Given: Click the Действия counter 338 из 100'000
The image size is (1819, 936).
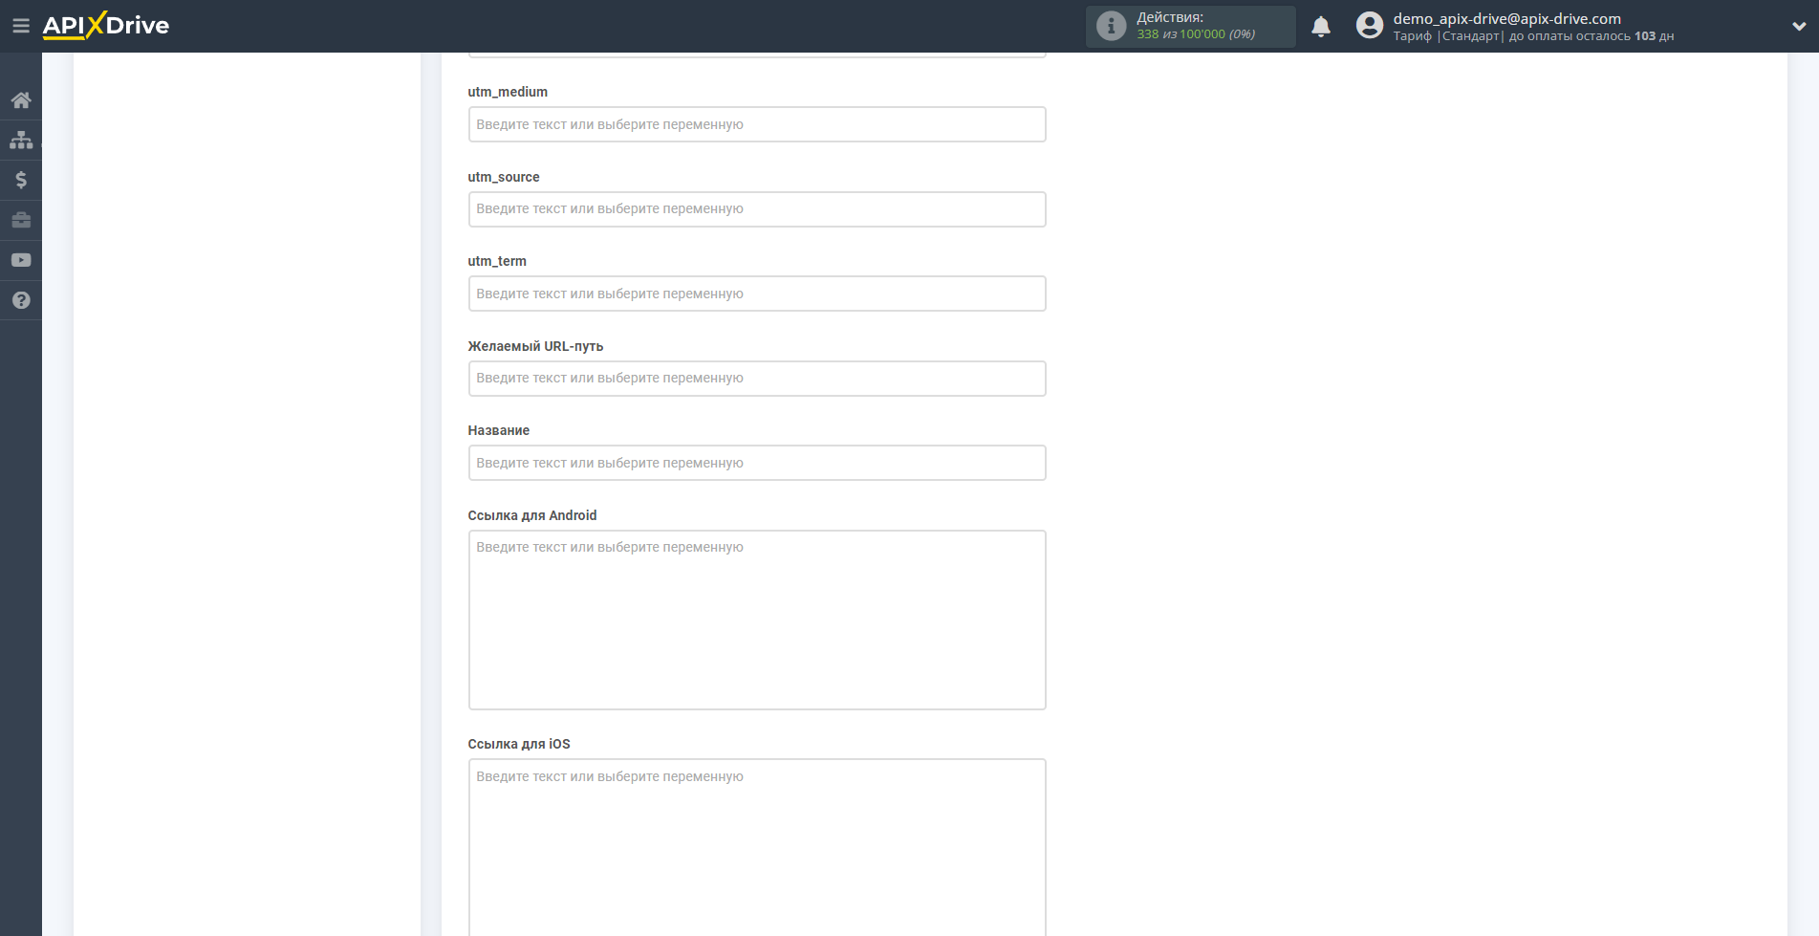Looking at the screenshot, I should coord(1196,34).
